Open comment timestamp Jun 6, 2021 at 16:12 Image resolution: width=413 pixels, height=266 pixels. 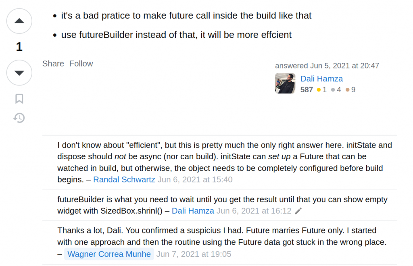(x=254, y=211)
